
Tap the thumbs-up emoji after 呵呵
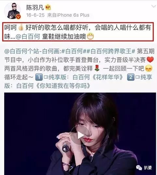tap(21, 27)
